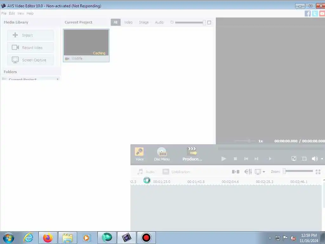Select the All media filter tab
The width and height of the screenshot is (325, 244).
point(116,22)
